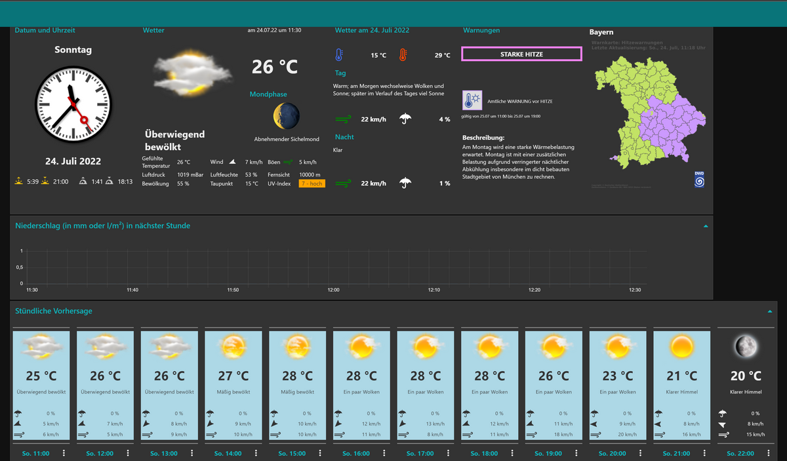Click the official heat warning thermometer icon

[x=472, y=100]
